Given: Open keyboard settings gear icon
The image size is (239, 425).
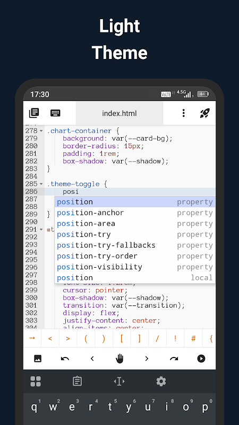Looking at the screenshot, I should 161,381.
